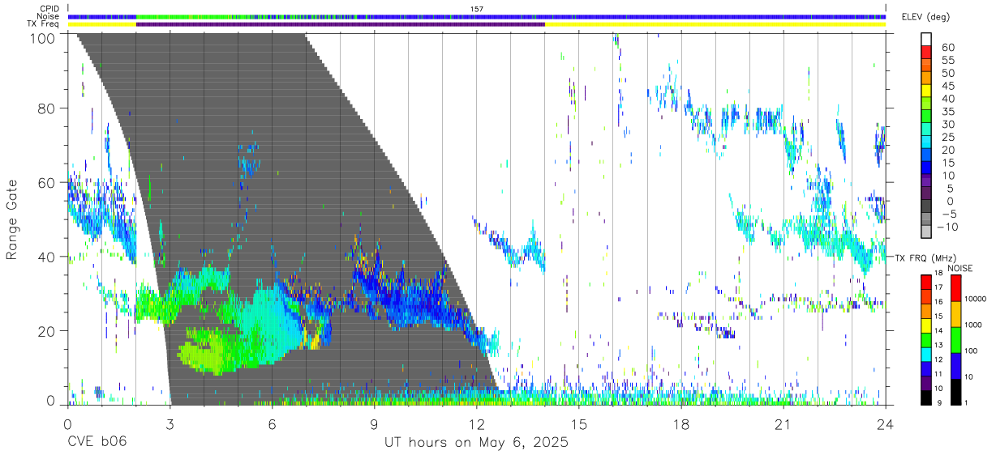This screenshot has width=996, height=459.
Task: Pick the orange 1000–10000 noise swatch
Action: click(955, 312)
